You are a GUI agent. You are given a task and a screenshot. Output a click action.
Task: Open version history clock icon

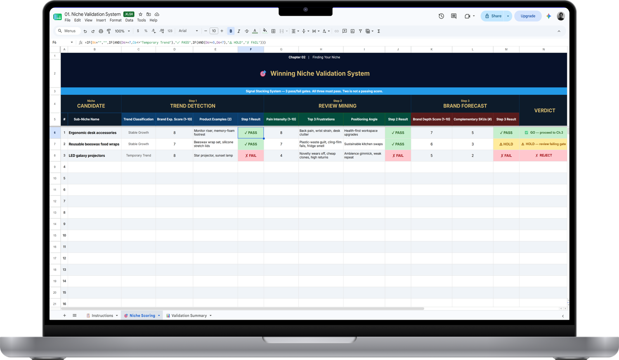[441, 16]
